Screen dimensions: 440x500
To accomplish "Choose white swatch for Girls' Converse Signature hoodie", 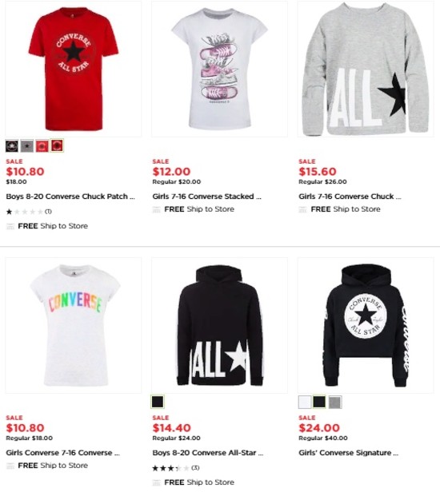I will 305,402.
